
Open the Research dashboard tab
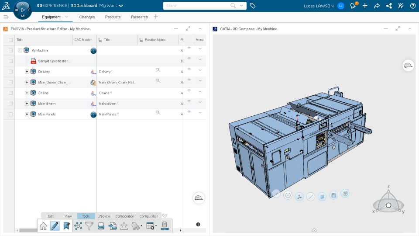coord(140,17)
